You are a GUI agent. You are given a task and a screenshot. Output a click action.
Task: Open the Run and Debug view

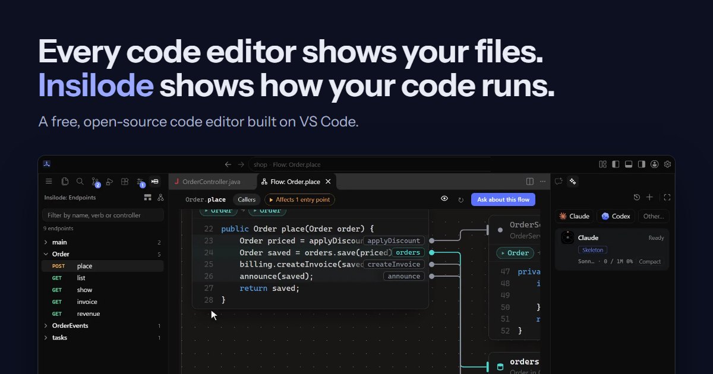(109, 182)
